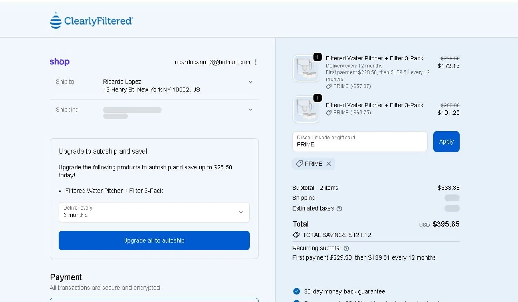The width and height of the screenshot is (518, 302).
Task: Click quantity badge on second product
Action: pyautogui.click(x=317, y=98)
